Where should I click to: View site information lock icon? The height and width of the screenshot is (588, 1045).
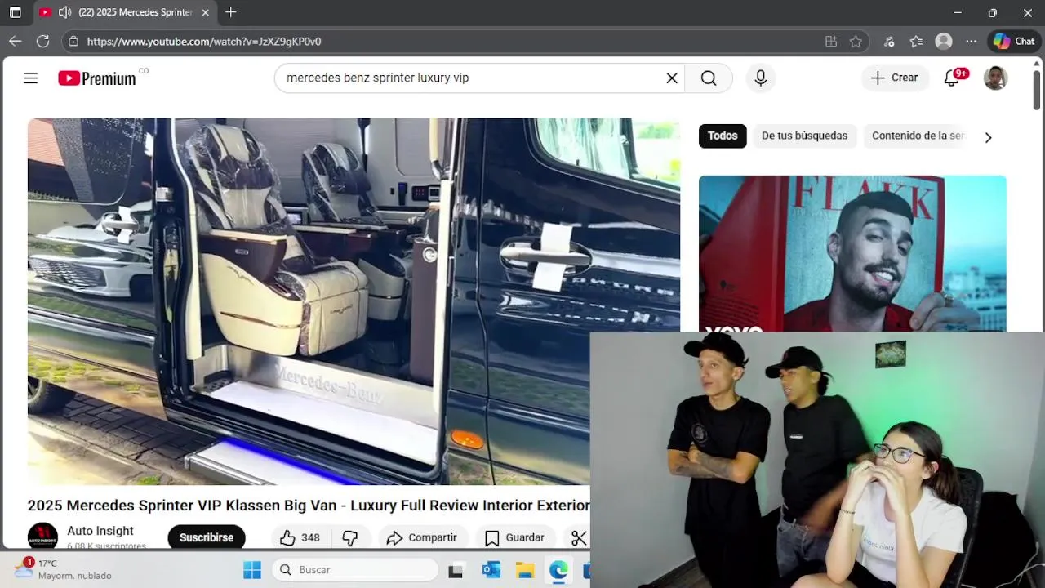click(73, 42)
